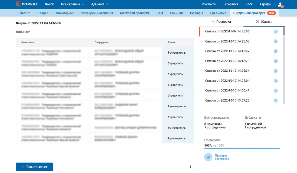Toggle the check for Сверка 2022-10-17 14:00:41

[275, 91]
